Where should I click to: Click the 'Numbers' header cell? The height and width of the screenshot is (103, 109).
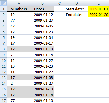coord(19,9)
